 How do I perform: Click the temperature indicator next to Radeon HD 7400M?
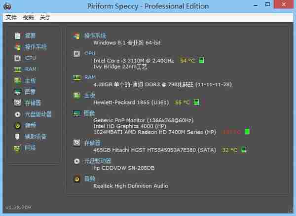click(x=247, y=132)
